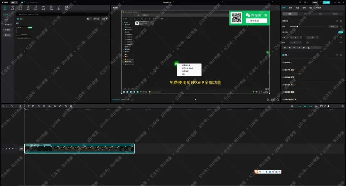
Task: Open the 音频 audio library icon
Action: coord(12,8)
